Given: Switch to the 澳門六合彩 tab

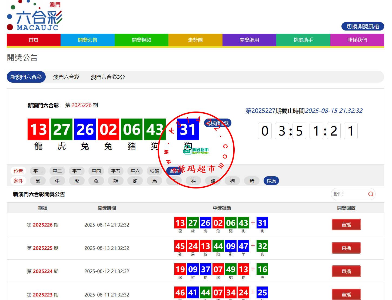Looking at the screenshot, I should [66, 77].
